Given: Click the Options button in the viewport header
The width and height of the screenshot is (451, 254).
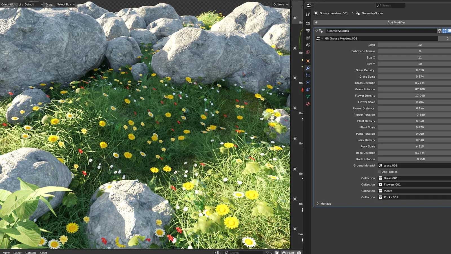Looking at the screenshot, I should click(x=280, y=5).
